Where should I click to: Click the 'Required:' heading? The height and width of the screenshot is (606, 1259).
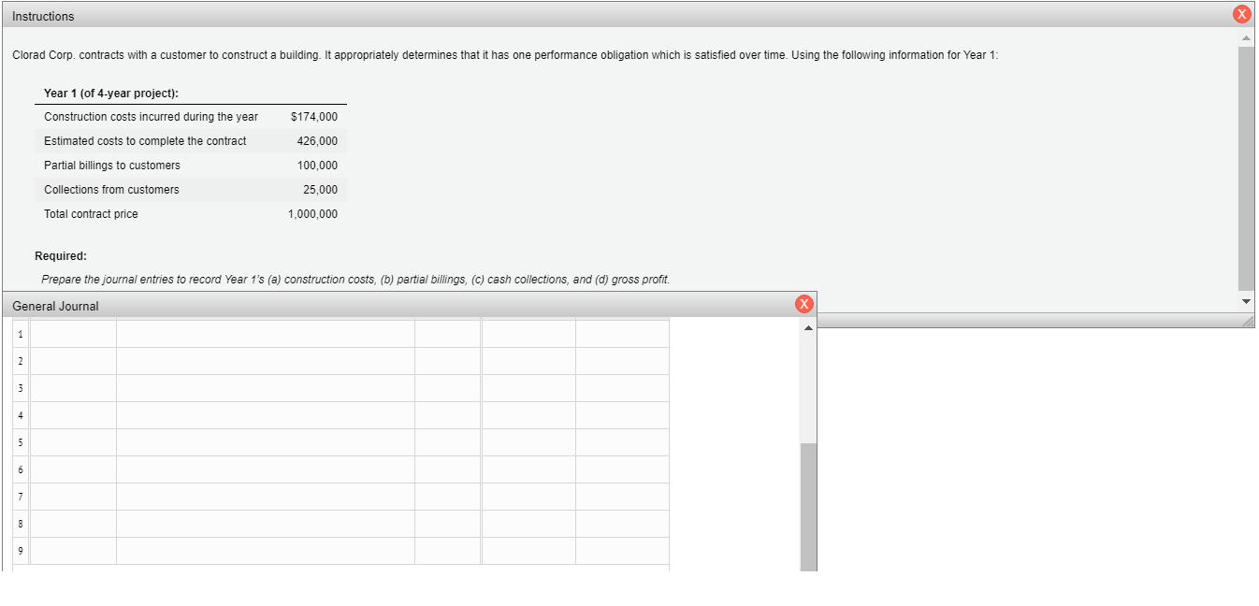[61, 255]
